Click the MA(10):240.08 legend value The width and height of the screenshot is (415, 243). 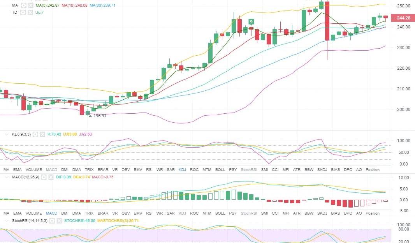74,5
